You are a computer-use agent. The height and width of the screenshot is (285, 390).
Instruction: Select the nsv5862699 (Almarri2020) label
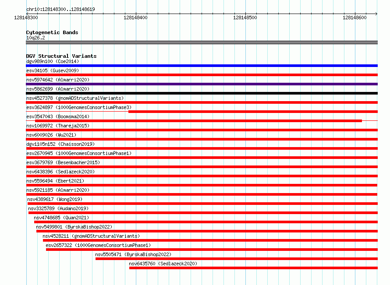point(58,89)
